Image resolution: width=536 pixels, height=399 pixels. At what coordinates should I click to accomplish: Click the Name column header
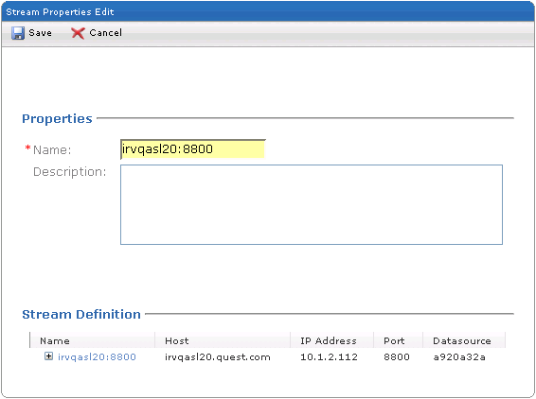pos(93,340)
